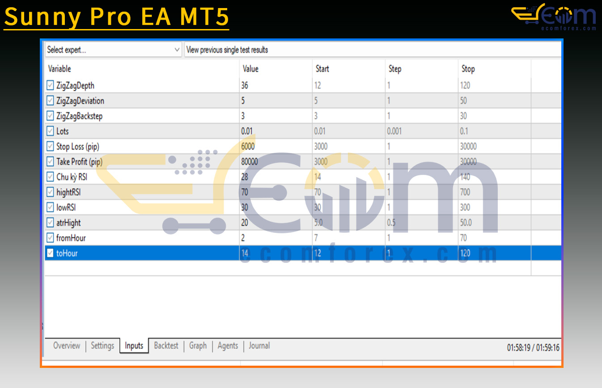Toggle the fromHour checkbox

click(50, 237)
